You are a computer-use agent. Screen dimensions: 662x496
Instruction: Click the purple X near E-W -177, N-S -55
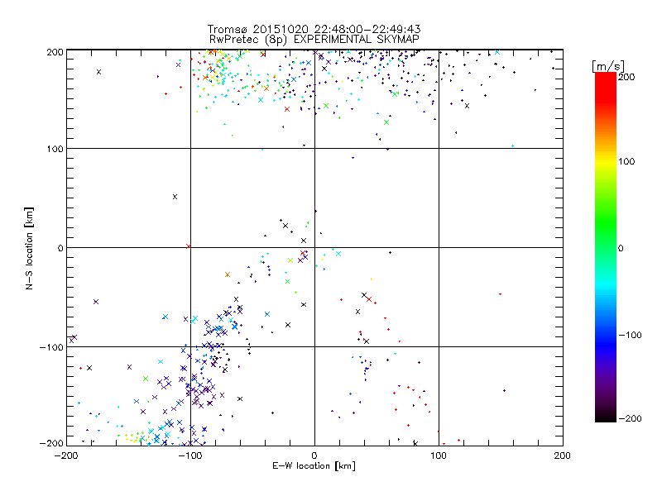96,302
